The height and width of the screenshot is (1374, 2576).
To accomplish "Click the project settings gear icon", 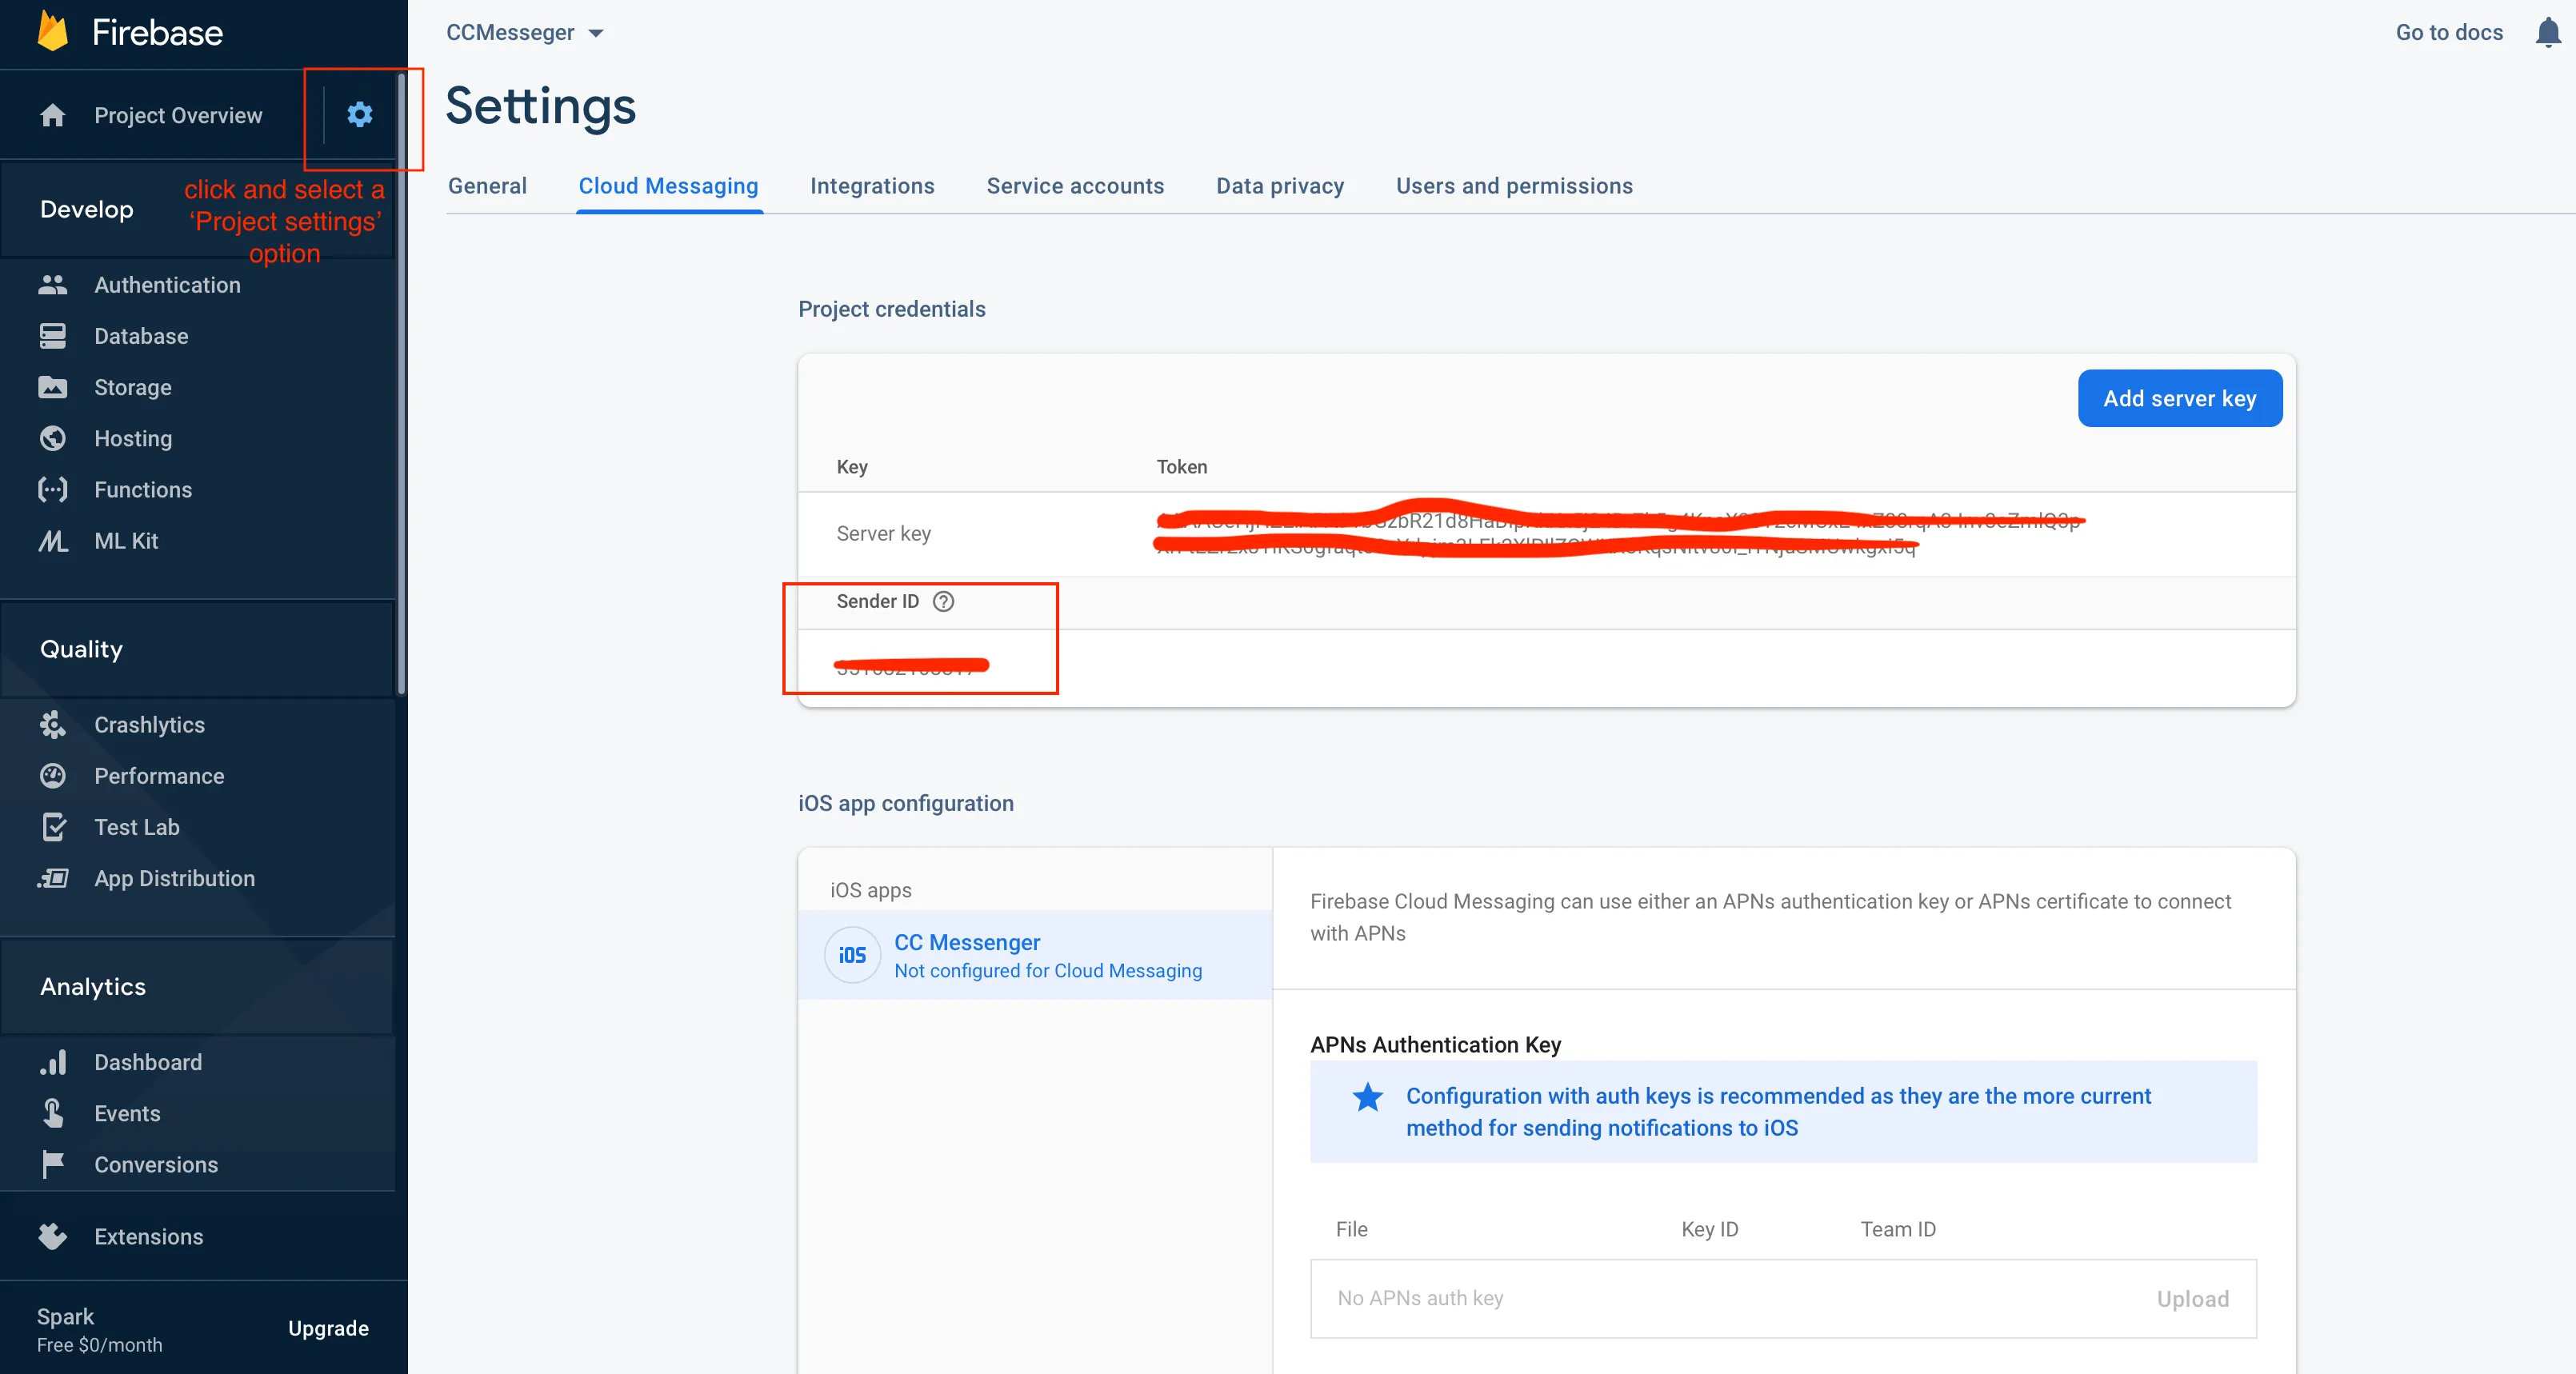I will [359, 115].
